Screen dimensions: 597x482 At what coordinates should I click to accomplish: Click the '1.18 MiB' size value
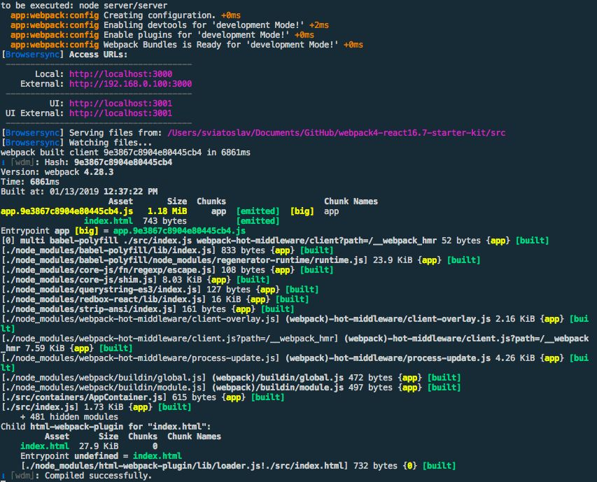tap(167, 211)
